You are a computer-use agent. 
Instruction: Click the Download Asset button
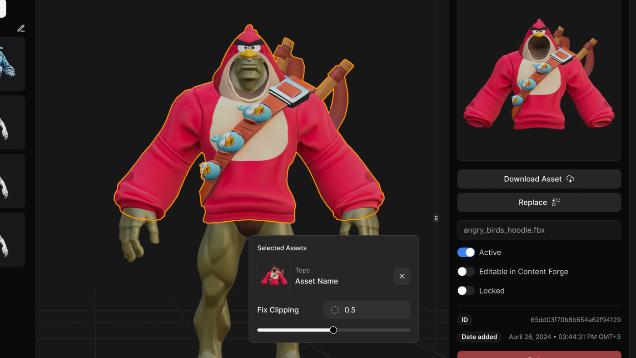(539, 179)
